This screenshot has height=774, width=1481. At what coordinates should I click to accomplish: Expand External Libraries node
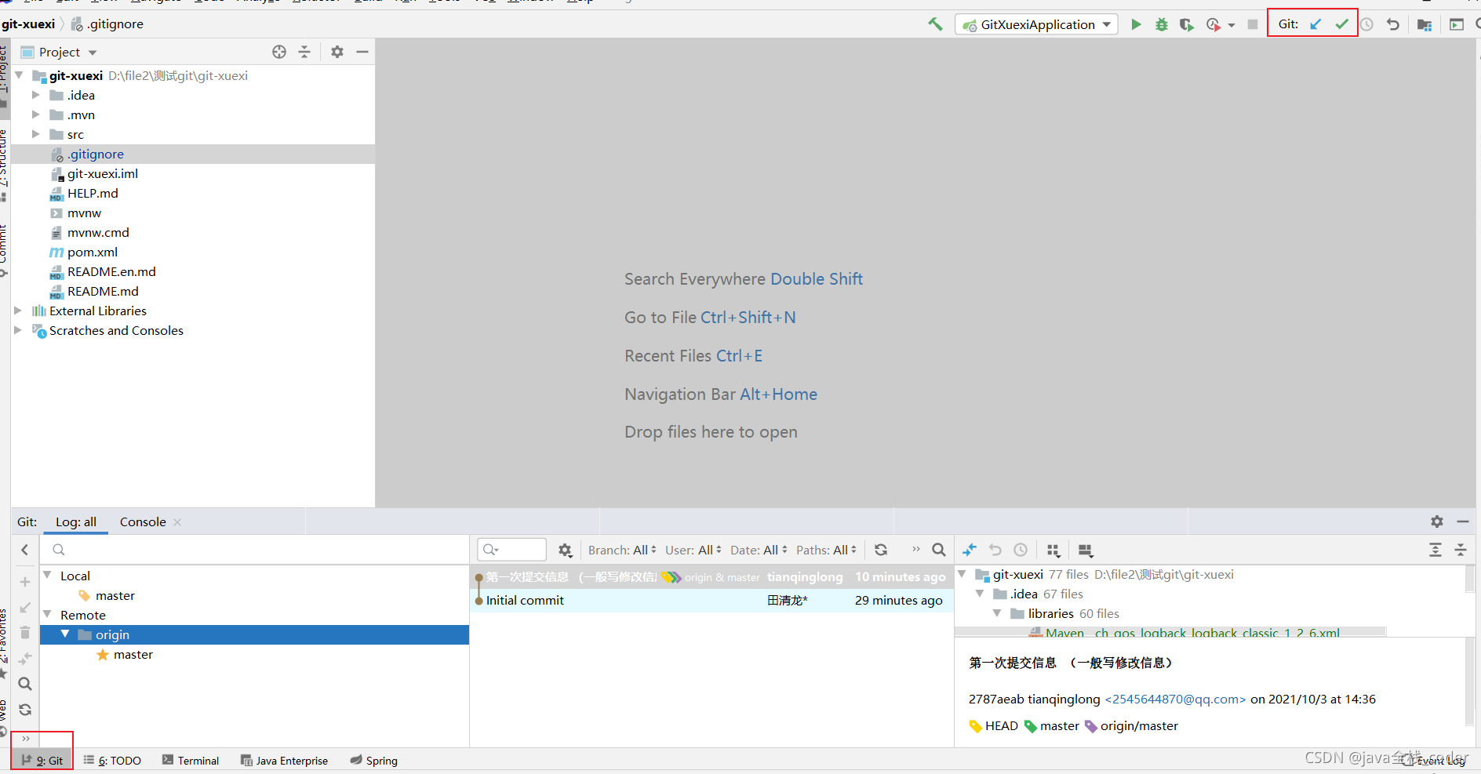(18, 311)
